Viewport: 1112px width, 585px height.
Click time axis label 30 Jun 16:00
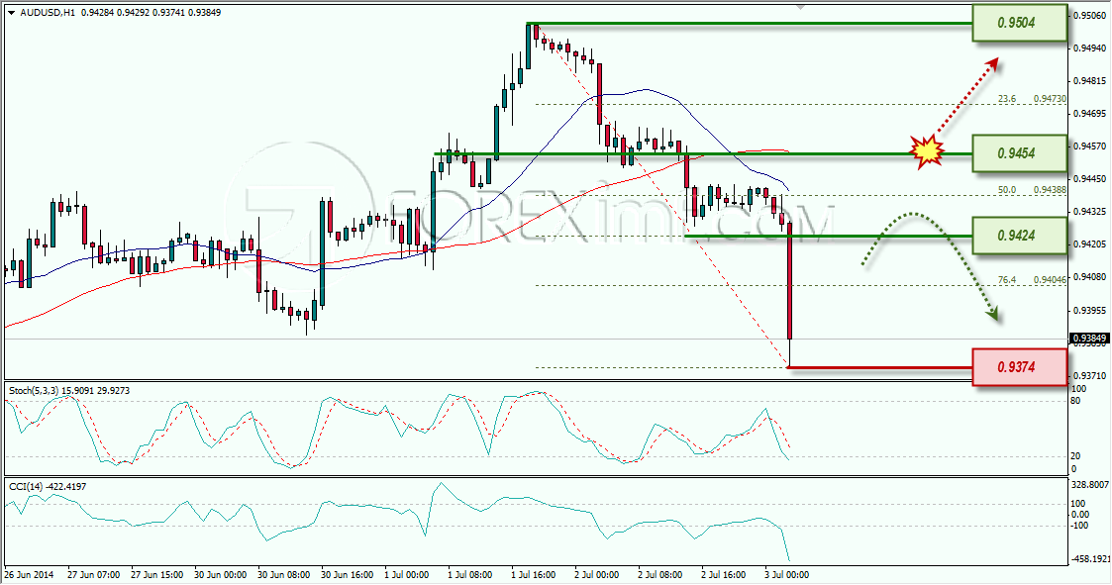[348, 574]
